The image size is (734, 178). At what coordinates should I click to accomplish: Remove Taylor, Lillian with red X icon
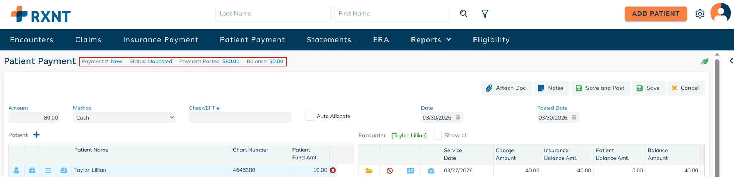click(333, 170)
